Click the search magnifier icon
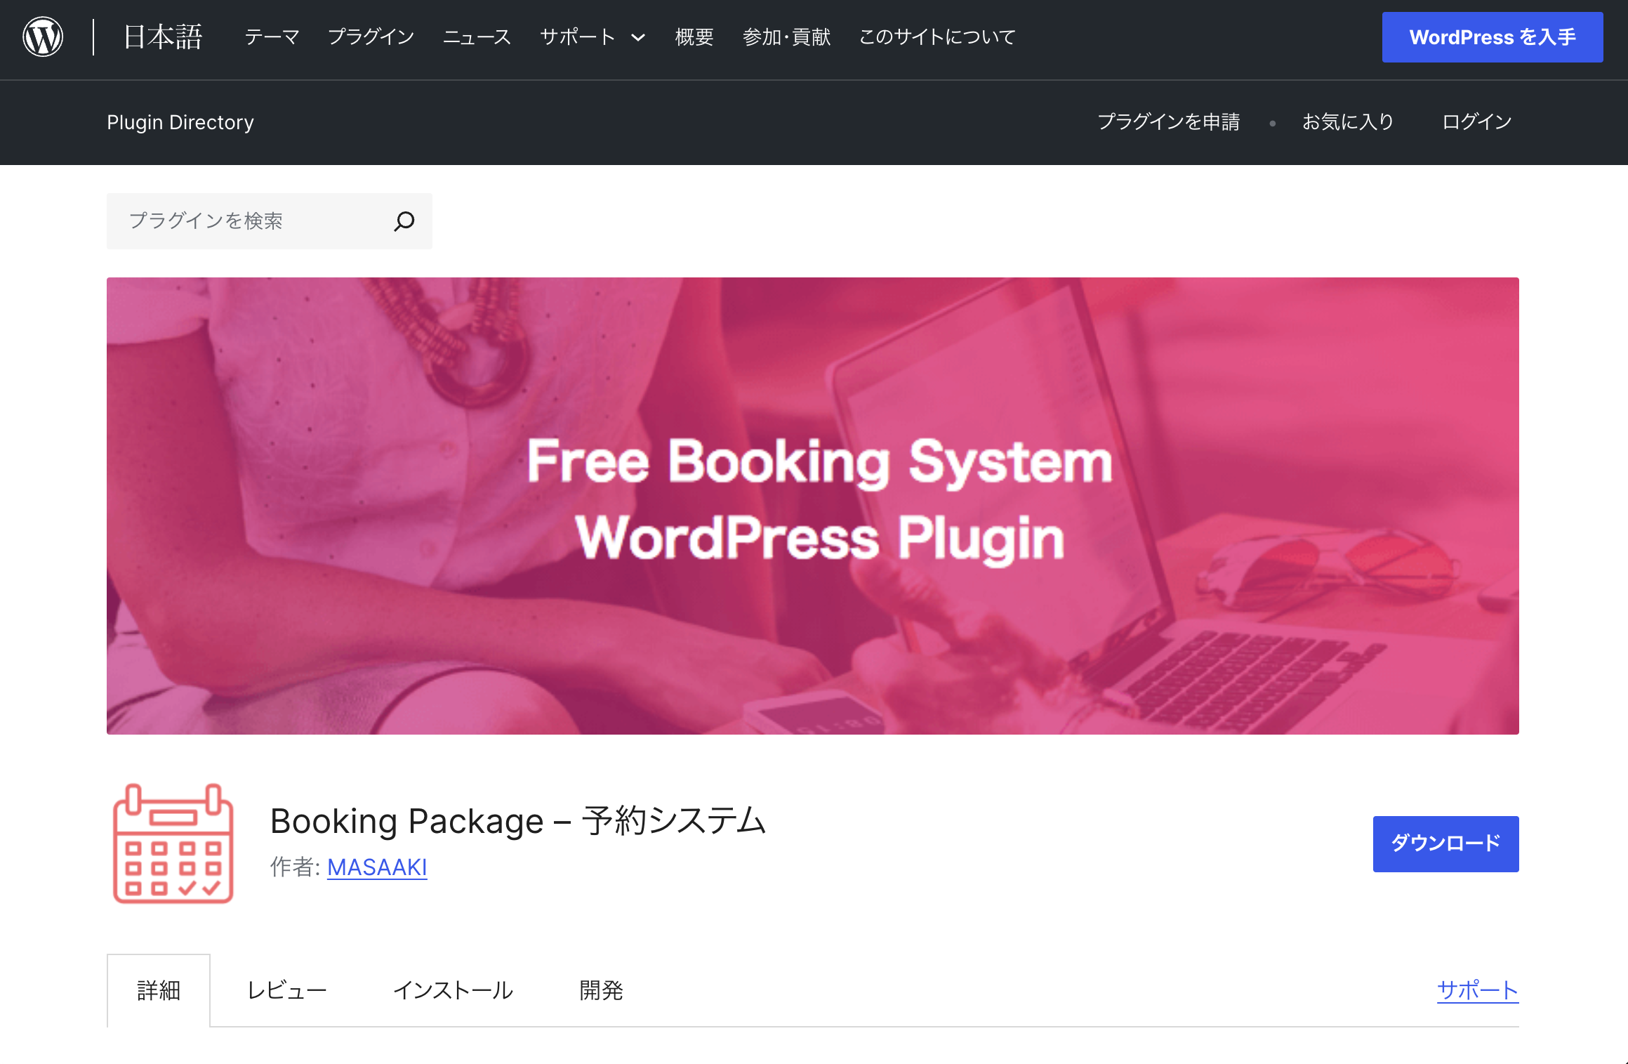The width and height of the screenshot is (1628, 1064). click(x=404, y=221)
